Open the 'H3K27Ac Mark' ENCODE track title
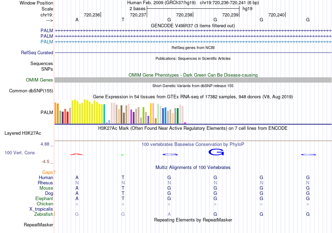Viewport: 332px width, 233px height. click(x=193, y=128)
